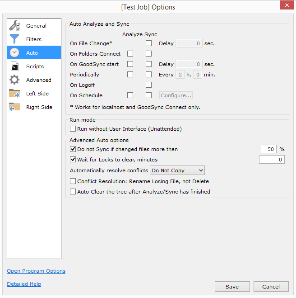The image size is (296, 298).
Task: Open the Detailed Help link
Action: 24,284
